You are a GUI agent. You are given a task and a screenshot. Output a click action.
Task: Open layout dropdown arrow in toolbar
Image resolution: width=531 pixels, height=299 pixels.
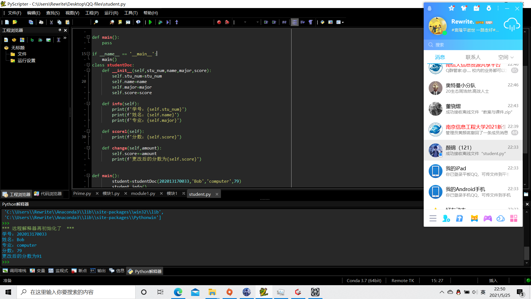point(343,22)
